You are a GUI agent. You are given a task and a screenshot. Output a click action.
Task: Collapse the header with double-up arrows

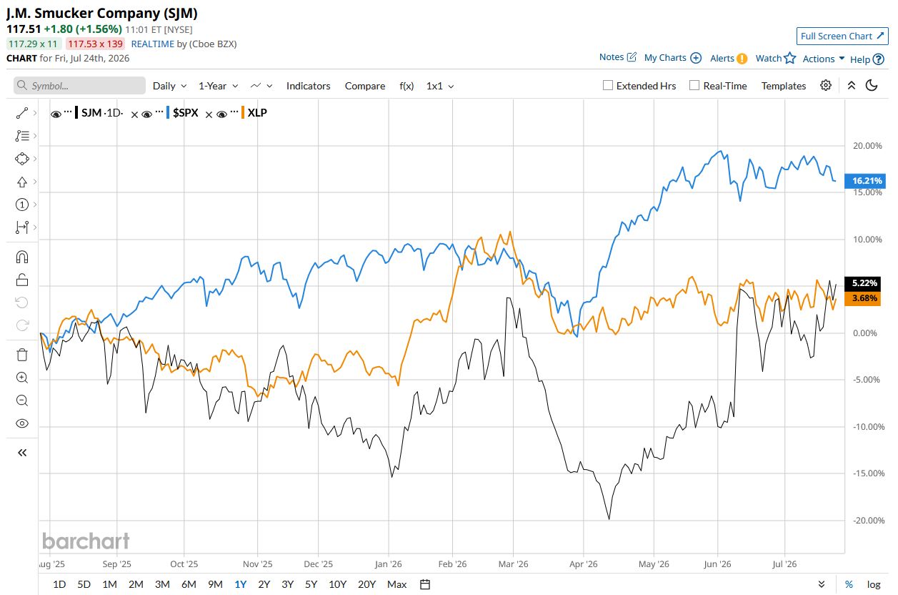(x=851, y=85)
